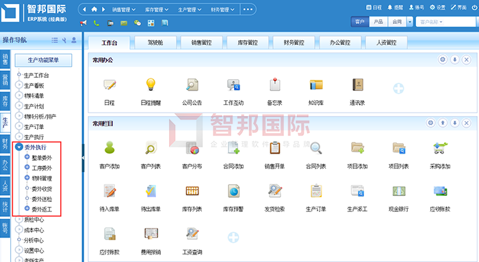Close the 常用栏目 panel
The width and height of the screenshot is (479, 262).
(467, 123)
